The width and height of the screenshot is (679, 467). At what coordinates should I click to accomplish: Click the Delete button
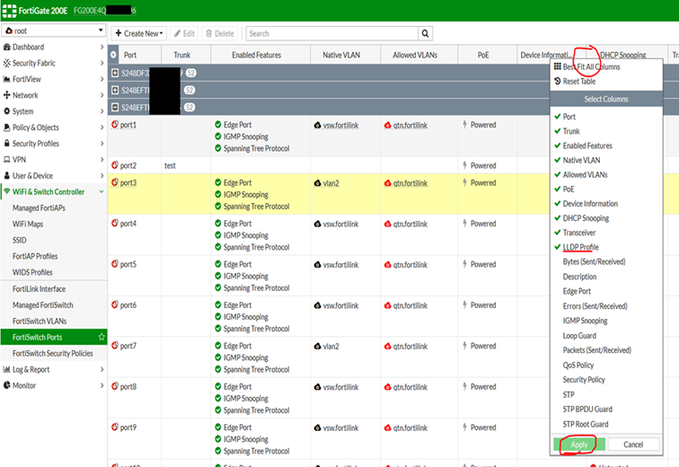219,33
